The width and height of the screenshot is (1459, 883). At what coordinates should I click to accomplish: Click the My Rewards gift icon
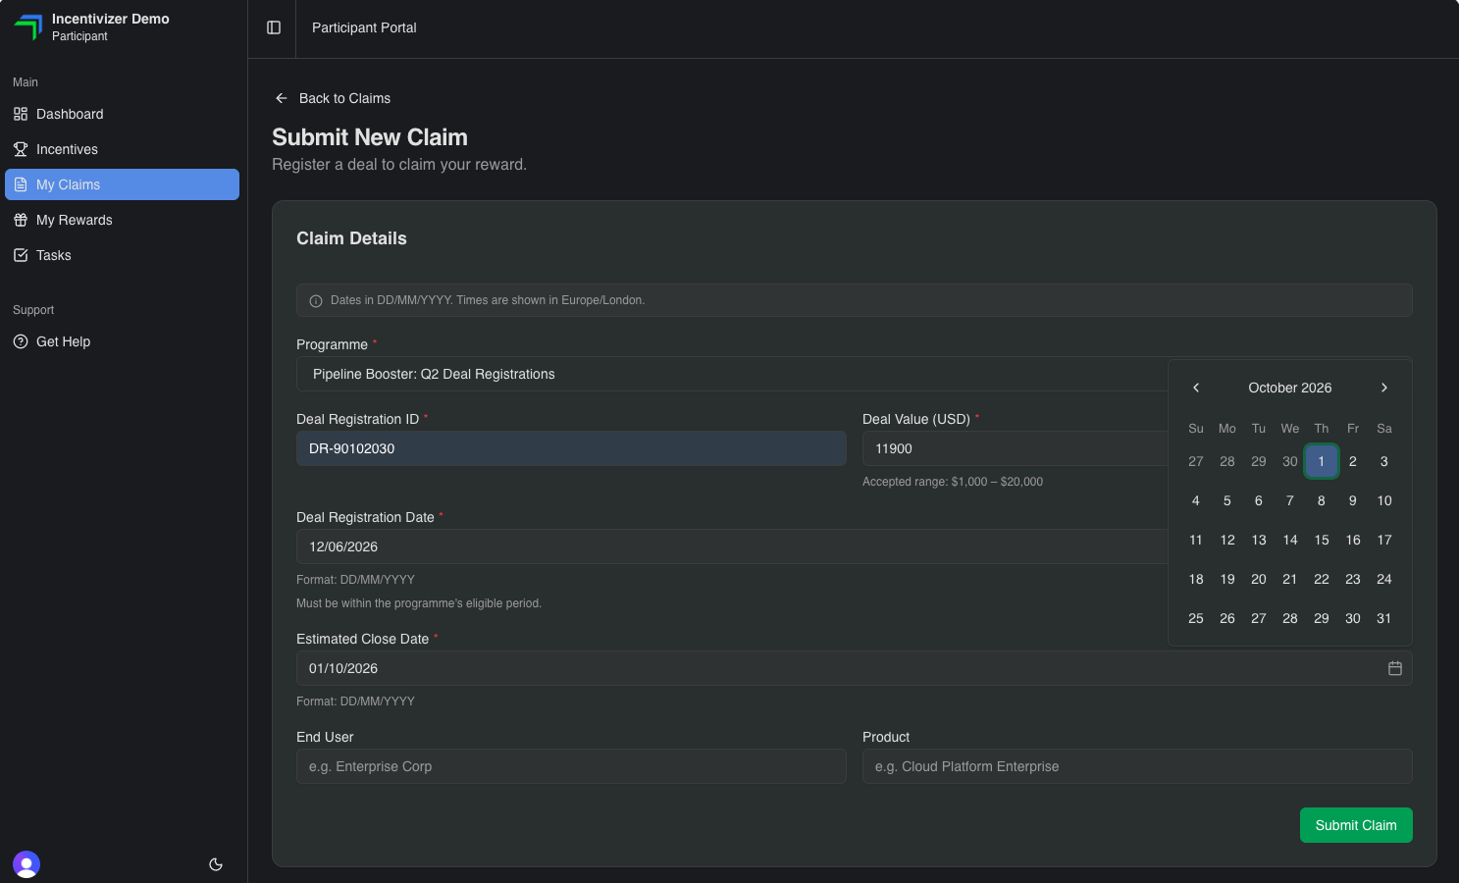(21, 220)
